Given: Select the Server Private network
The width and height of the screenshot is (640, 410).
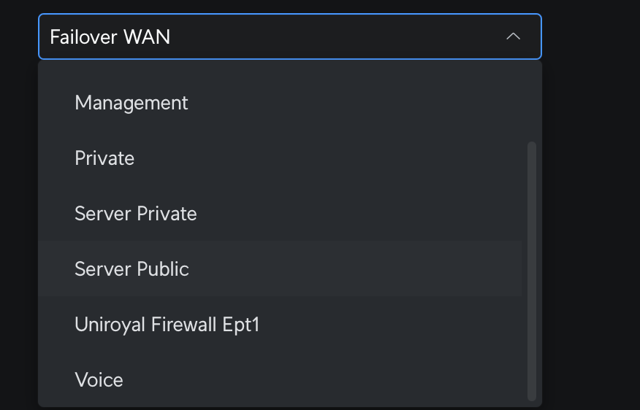Looking at the screenshot, I should click(136, 214).
